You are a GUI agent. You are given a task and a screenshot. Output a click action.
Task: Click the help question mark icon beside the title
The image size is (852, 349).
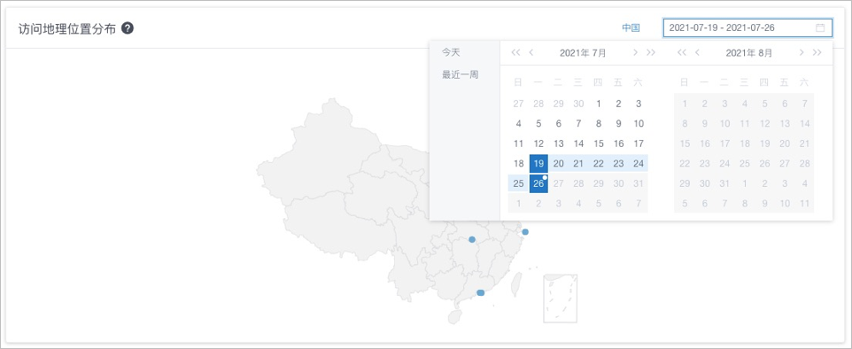tap(128, 28)
